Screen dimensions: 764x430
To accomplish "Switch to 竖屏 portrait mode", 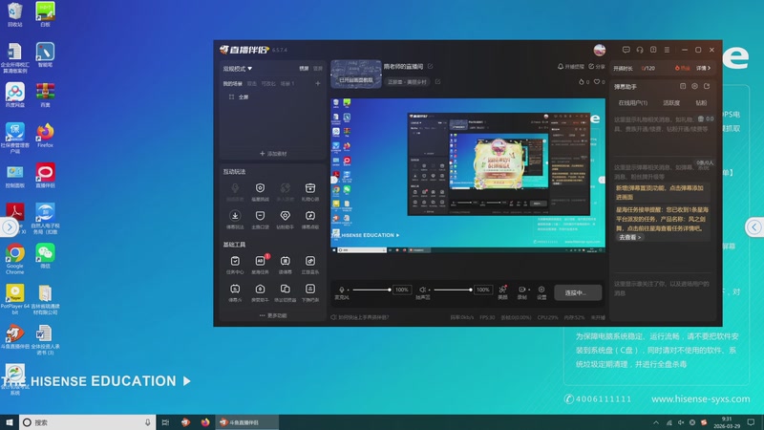I will point(318,69).
